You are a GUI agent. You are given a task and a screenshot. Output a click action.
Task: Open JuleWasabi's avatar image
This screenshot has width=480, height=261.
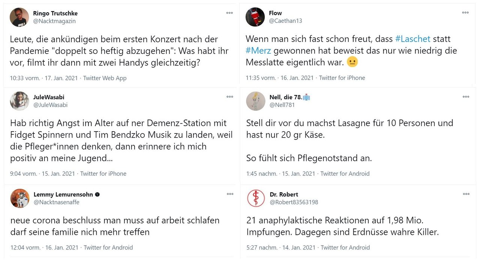pos(19,101)
